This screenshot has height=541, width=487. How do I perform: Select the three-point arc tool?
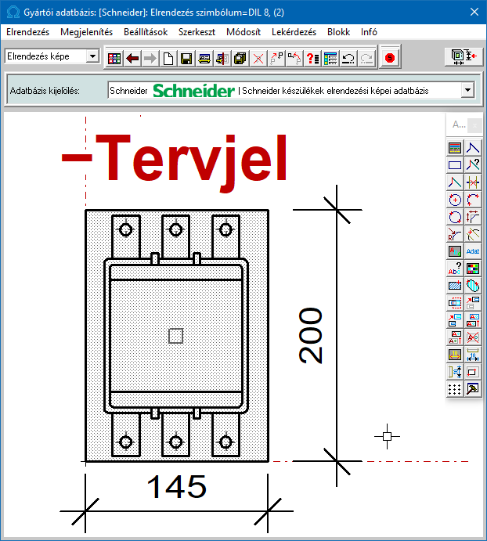[473, 200]
